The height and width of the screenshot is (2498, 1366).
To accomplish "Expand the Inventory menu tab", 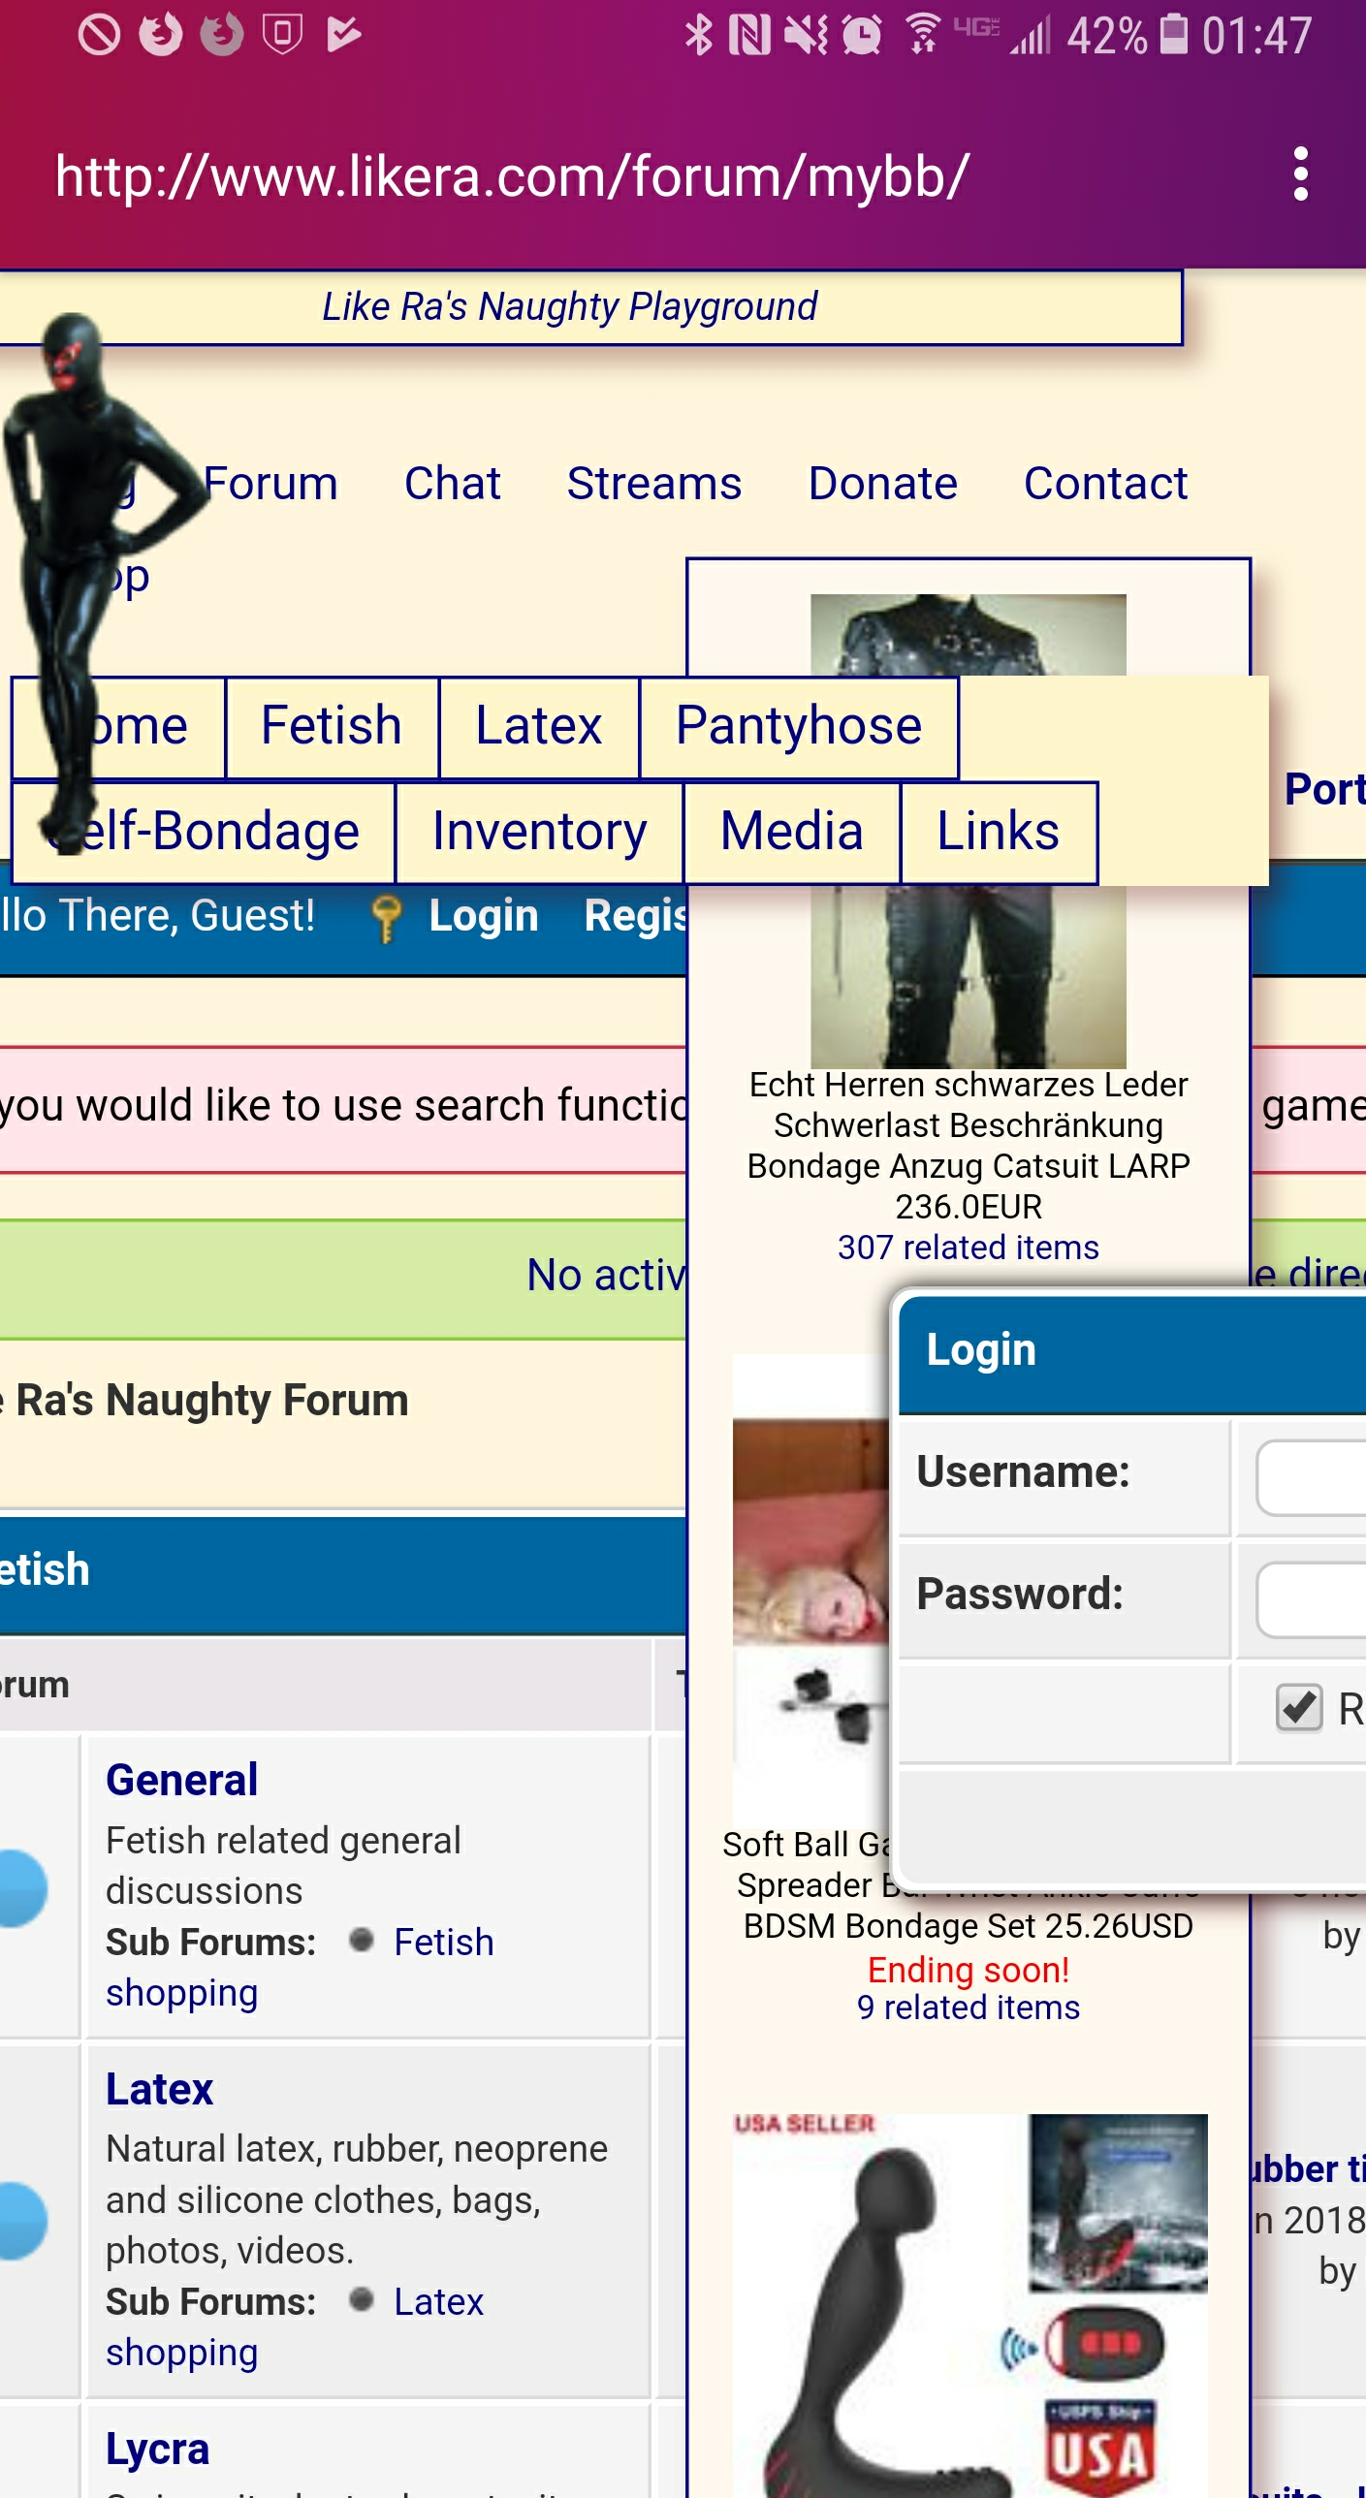I will pos(539,832).
